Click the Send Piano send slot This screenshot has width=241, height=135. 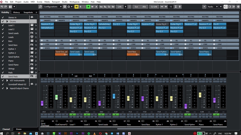click(205, 53)
